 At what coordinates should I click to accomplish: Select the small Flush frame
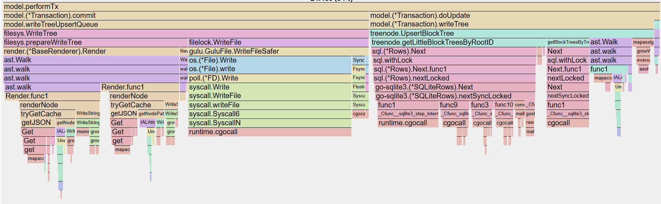click(x=359, y=87)
